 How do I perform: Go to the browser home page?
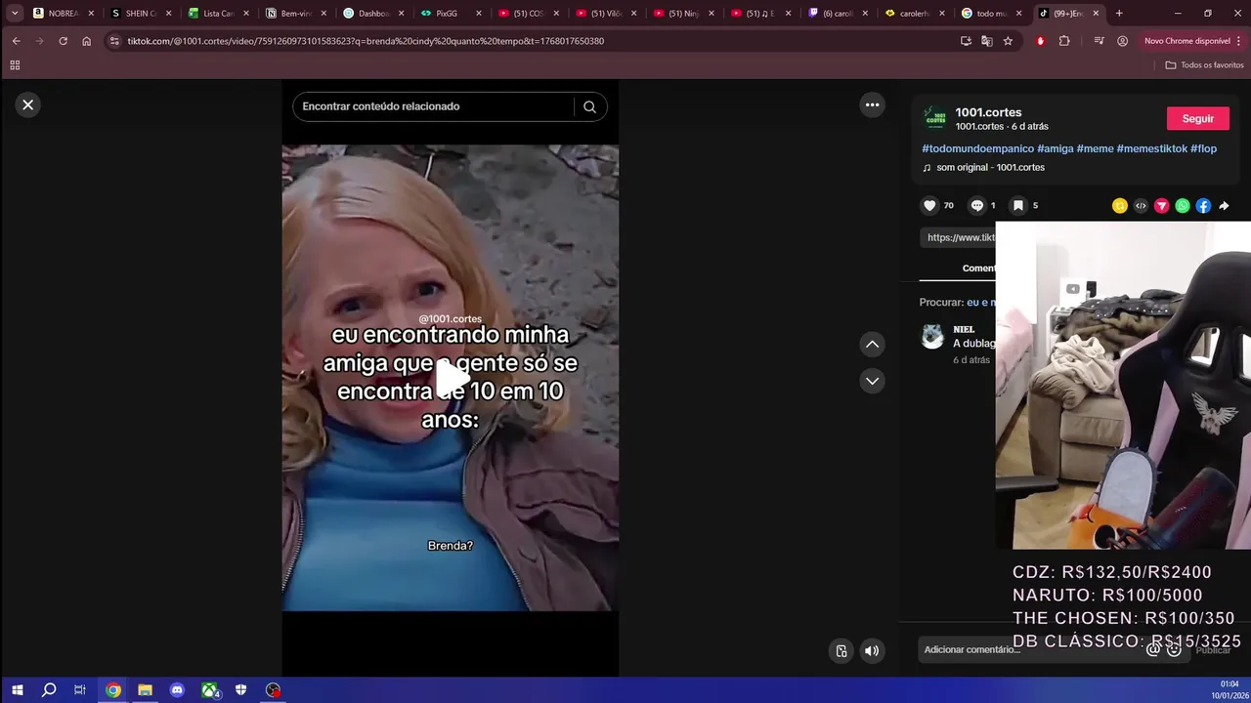tap(86, 41)
